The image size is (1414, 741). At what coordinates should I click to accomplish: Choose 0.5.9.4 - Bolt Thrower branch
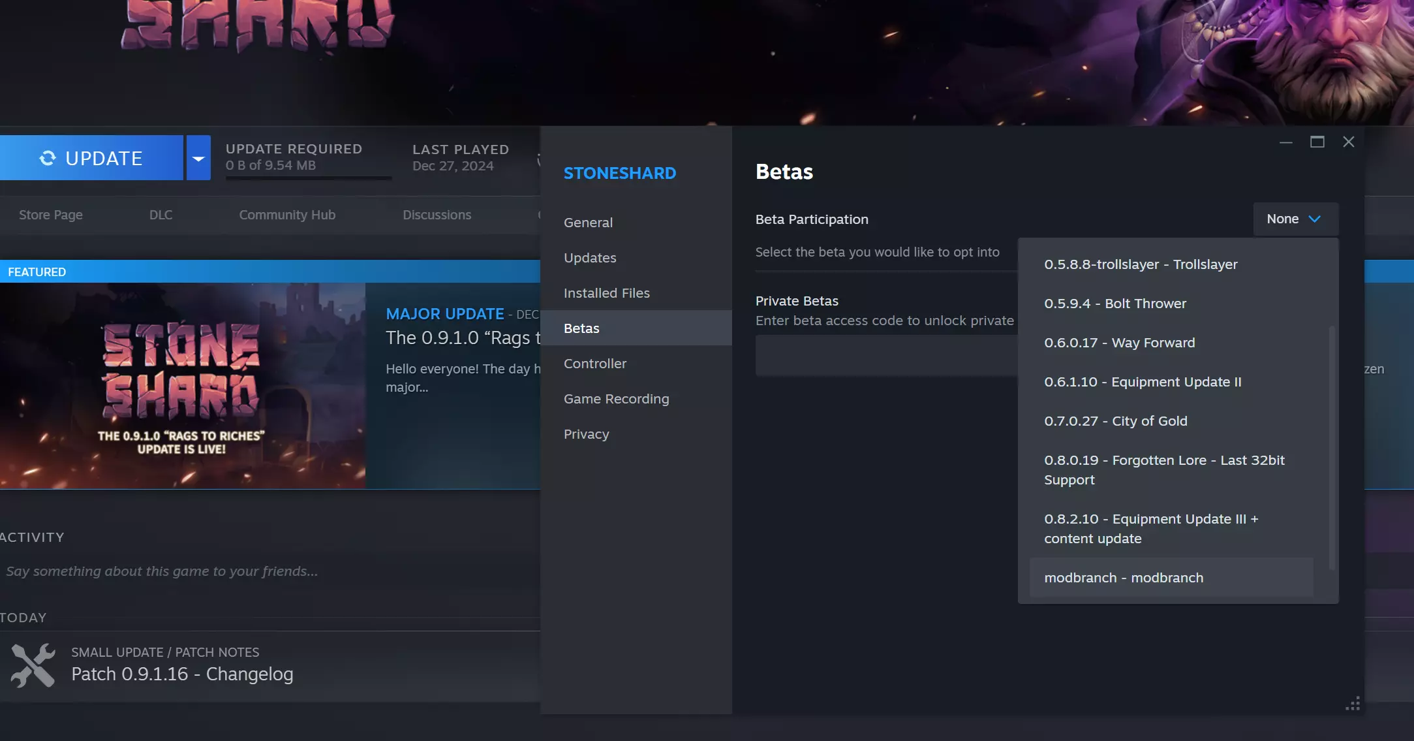1114,304
